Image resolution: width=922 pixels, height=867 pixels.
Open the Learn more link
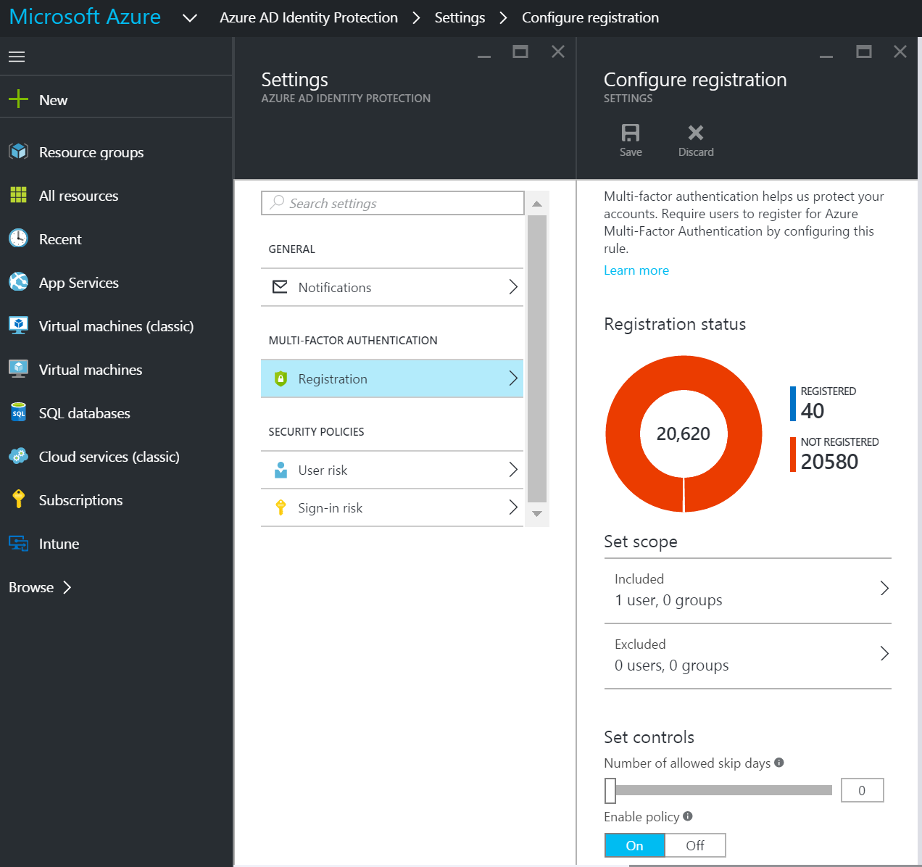pyautogui.click(x=636, y=270)
